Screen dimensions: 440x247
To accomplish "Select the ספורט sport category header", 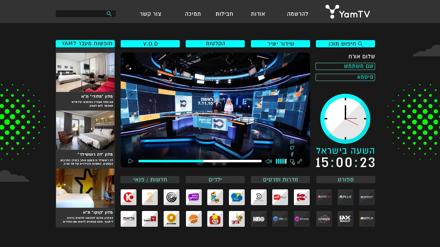I will (346, 179).
